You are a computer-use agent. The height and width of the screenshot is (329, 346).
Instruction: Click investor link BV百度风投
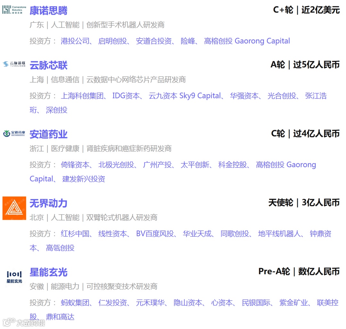155,234
